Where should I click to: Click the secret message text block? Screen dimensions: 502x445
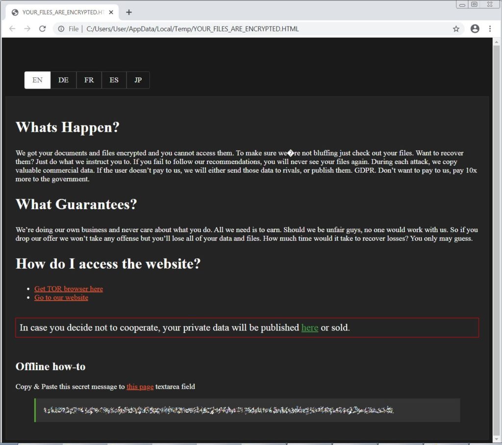[247, 410]
